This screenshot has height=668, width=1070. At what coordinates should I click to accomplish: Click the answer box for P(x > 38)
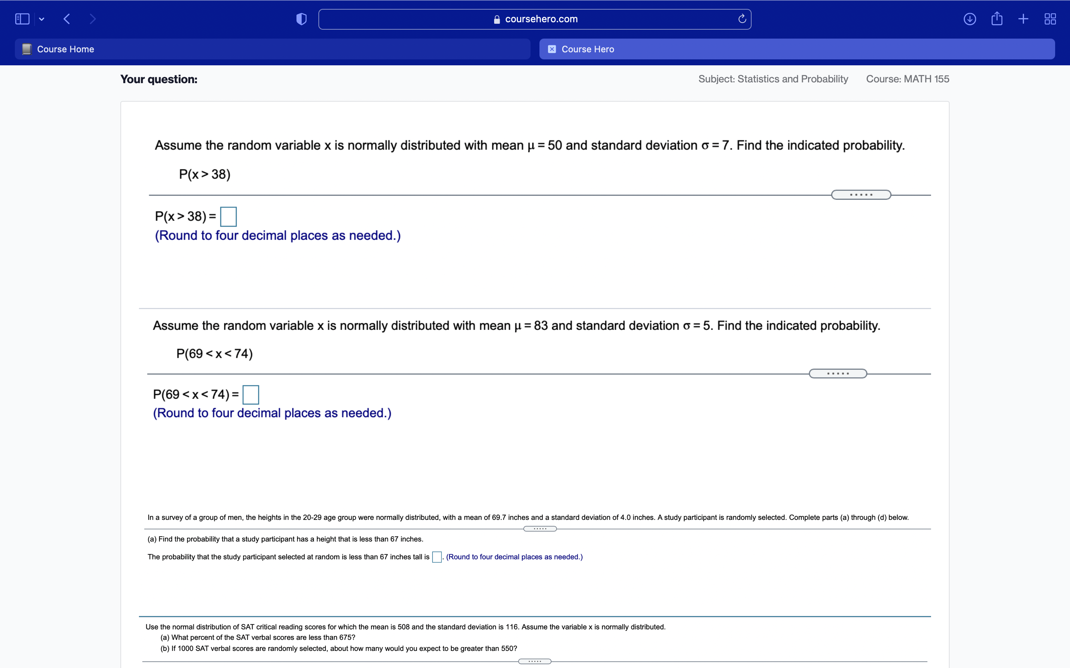pyautogui.click(x=228, y=216)
